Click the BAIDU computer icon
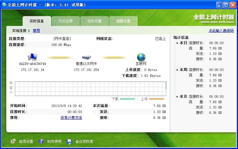This screenshot has height=149, width=238. 32,57
